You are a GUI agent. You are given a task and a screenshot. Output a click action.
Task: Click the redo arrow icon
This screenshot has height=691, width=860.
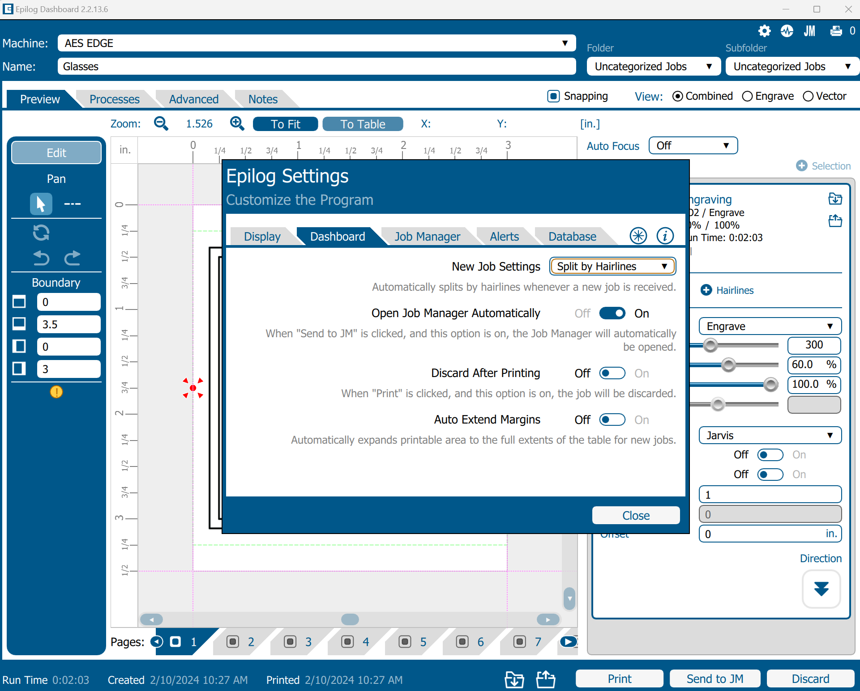72,258
